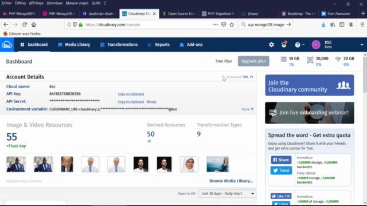The width and height of the screenshot is (367, 206).
Task: Toggle Firefox sidebar icon
Action: pyautogui.click(x=342, y=25)
